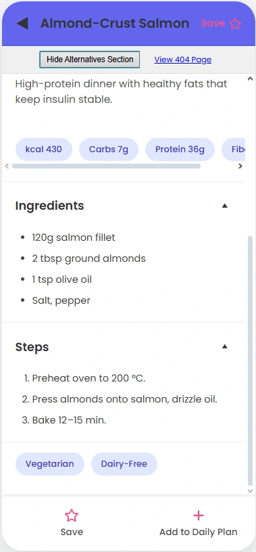Click the page scrollbar down arrow

[x=250, y=490]
